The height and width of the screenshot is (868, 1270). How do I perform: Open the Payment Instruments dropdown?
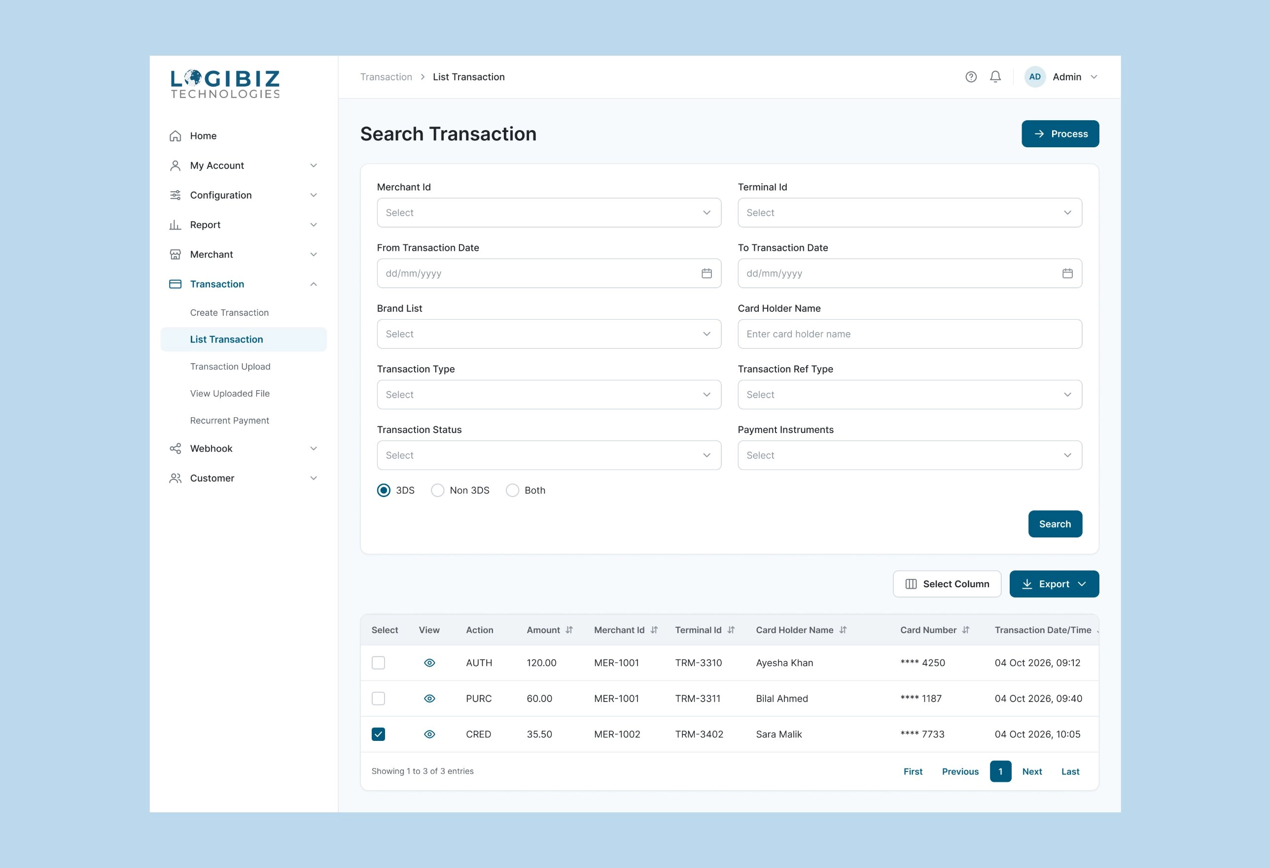[x=909, y=455]
